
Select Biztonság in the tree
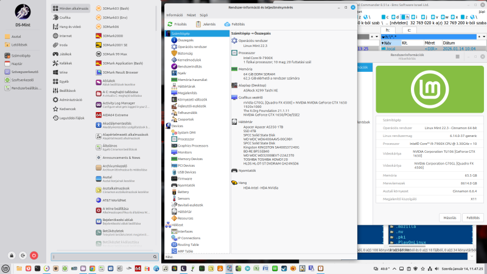tap(182, 54)
